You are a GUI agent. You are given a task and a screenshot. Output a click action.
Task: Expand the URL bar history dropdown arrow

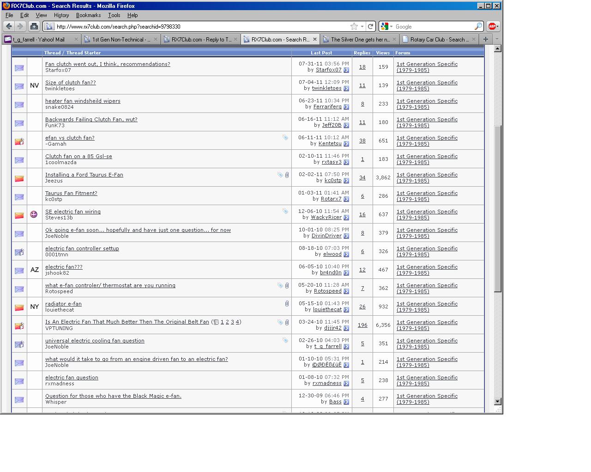362,26
